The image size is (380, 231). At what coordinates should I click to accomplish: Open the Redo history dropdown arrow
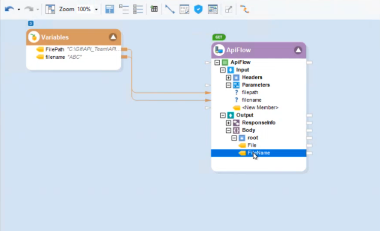click(x=38, y=10)
